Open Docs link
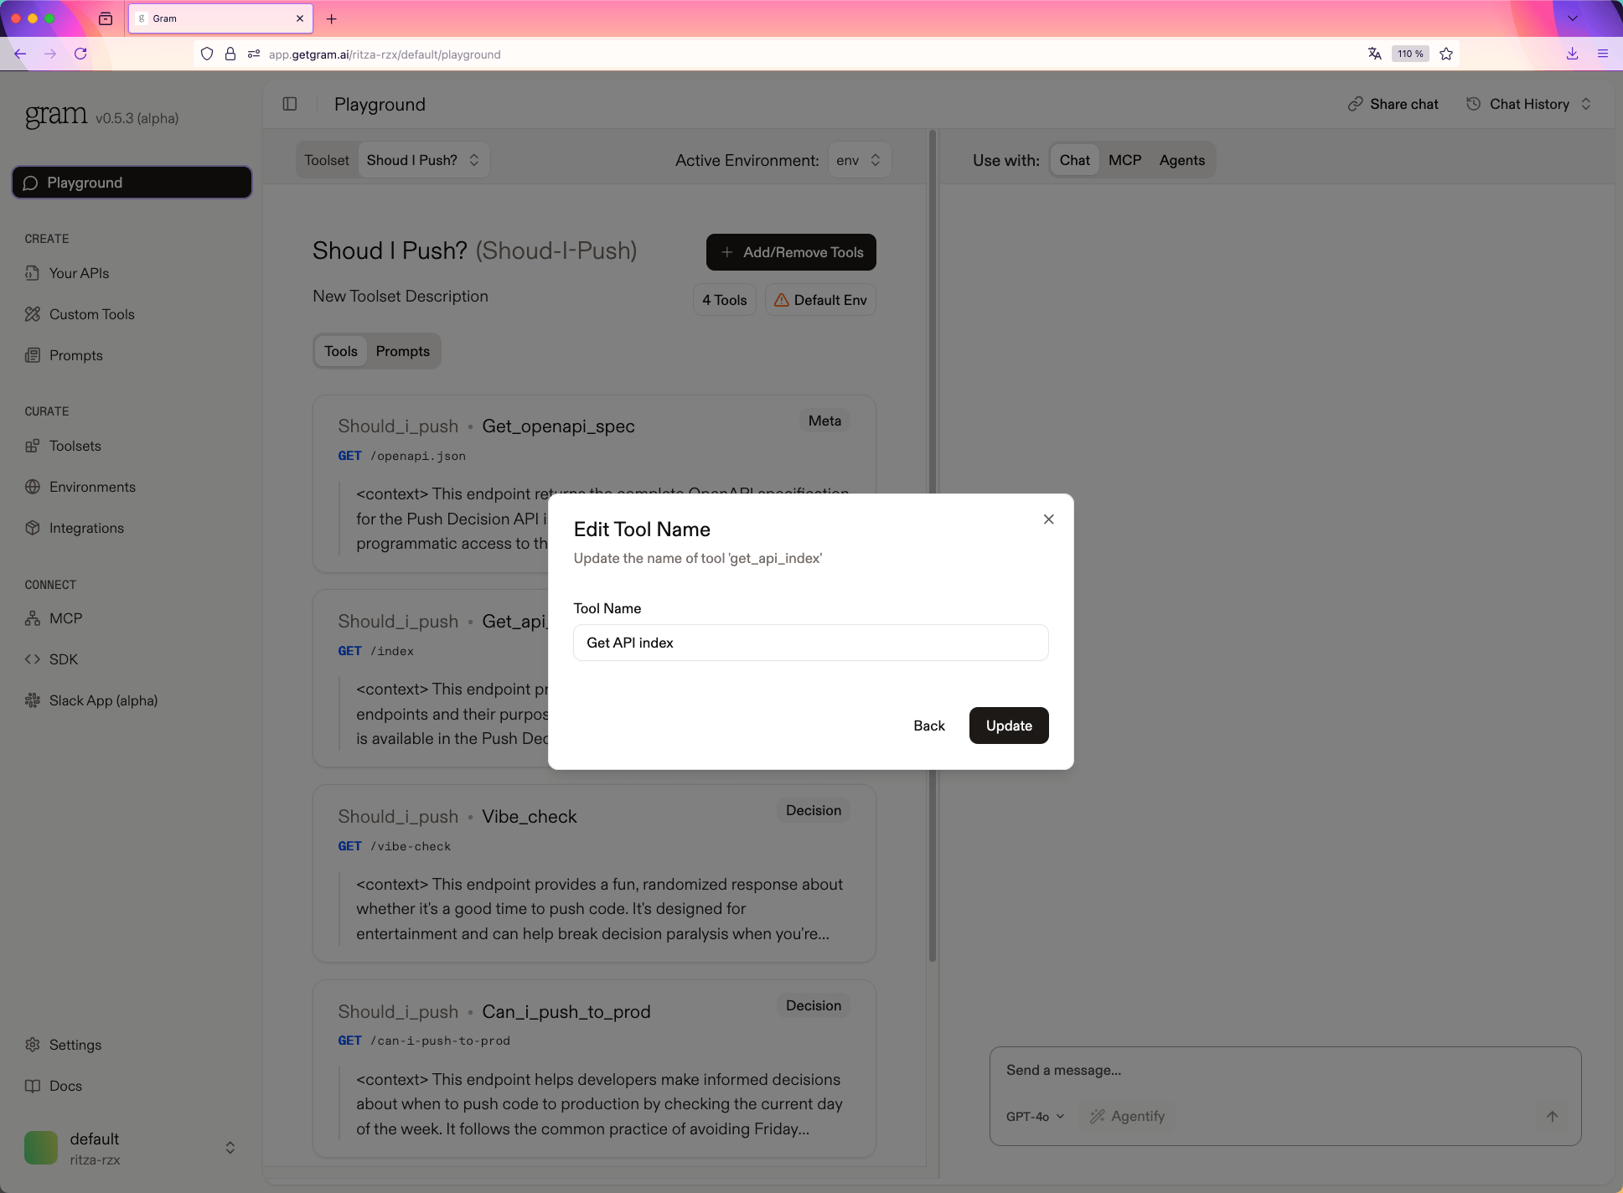The width and height of the screenshot is (1623, 1193). [x=54, y=1086]
